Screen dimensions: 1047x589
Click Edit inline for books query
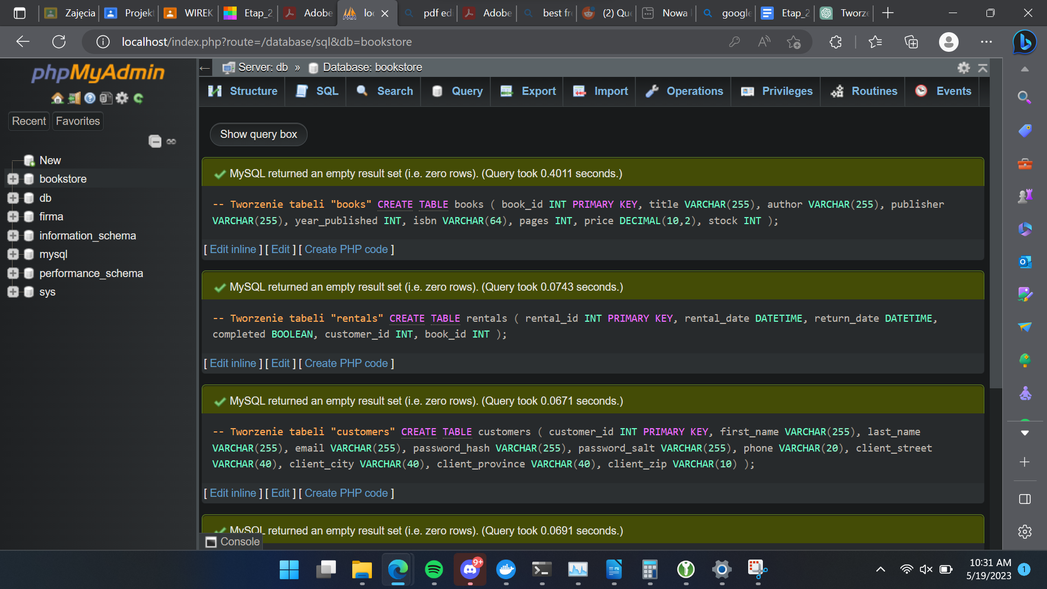click(233, 249)
